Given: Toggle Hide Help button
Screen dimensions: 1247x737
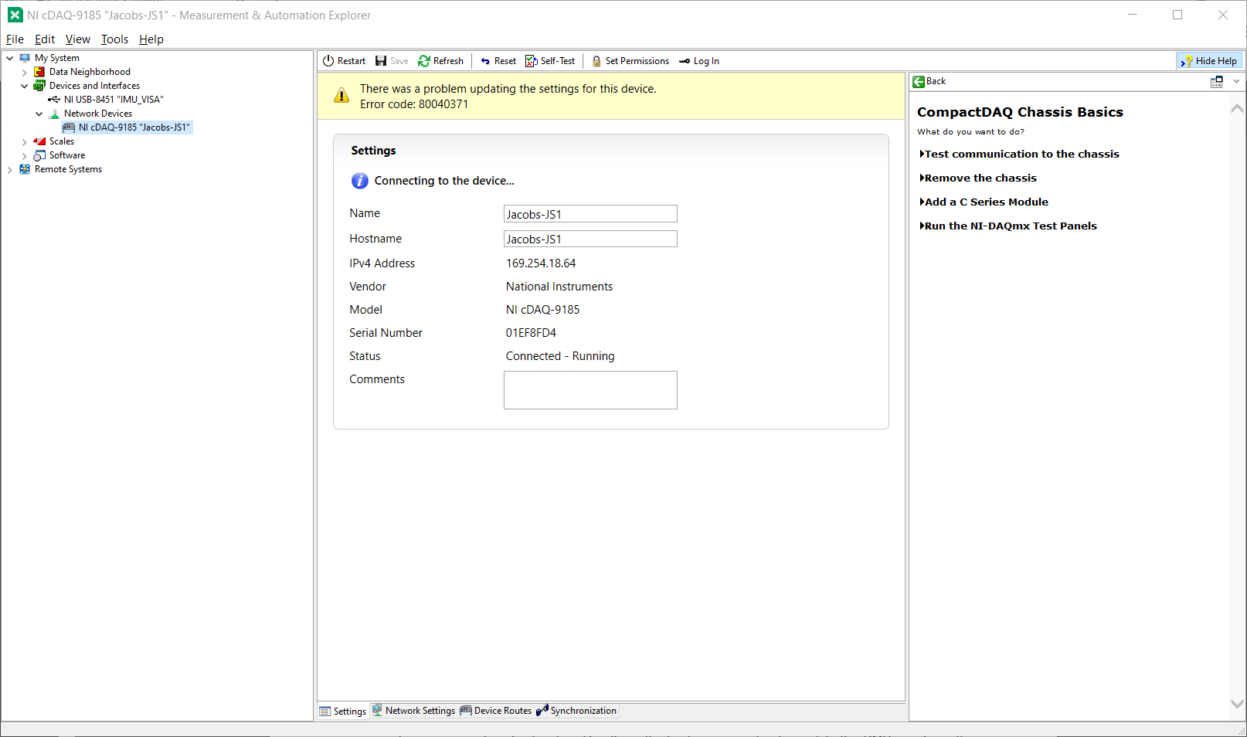Looking at the screenshot, I should [1209, 61].
